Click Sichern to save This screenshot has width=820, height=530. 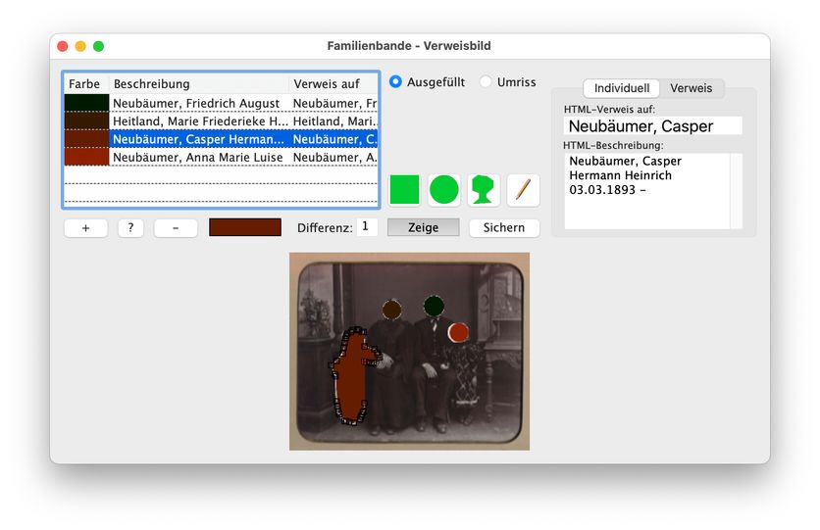(x=504, y=227)
